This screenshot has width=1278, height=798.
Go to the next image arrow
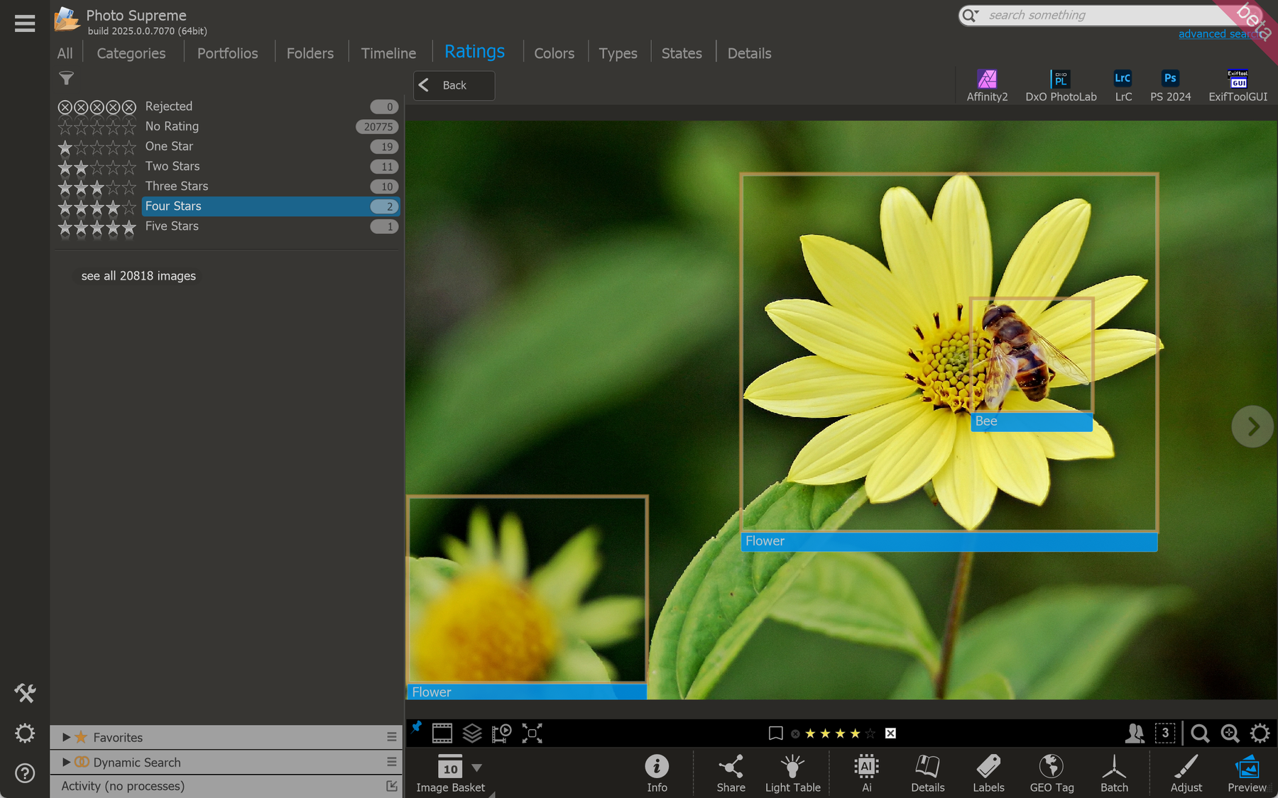[1252, 426]
